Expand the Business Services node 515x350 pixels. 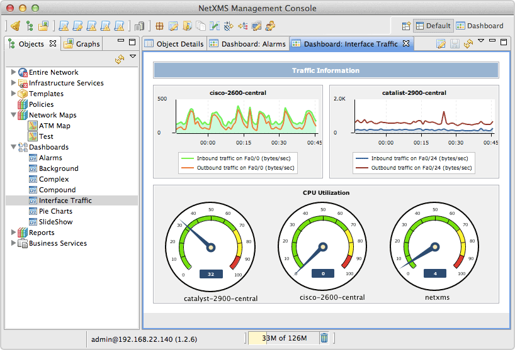(13, 243)
